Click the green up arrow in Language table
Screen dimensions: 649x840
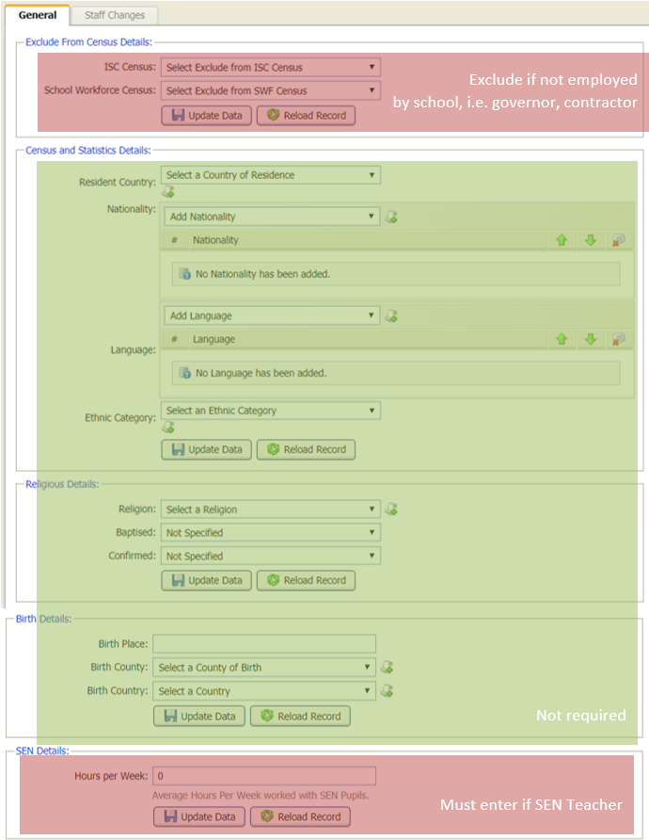562,339
